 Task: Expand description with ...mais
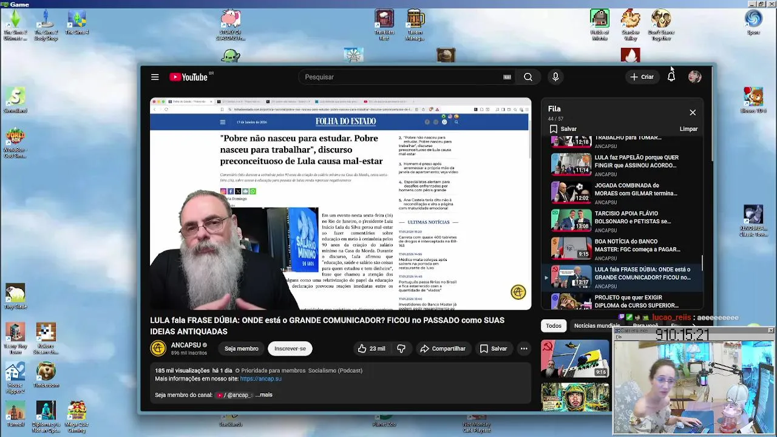pyautogui.click(x=263, y=395)
